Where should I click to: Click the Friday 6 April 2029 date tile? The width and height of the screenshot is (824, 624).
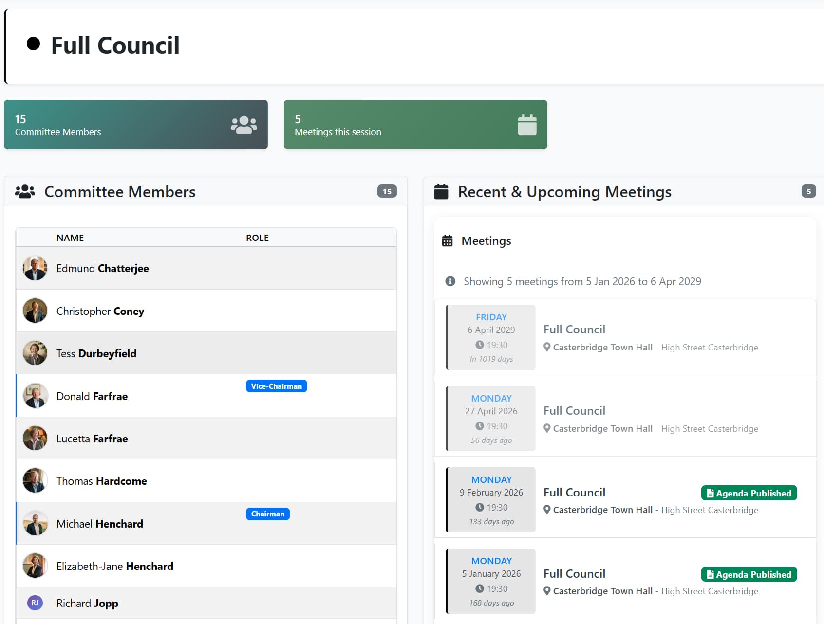click(491, 337)
